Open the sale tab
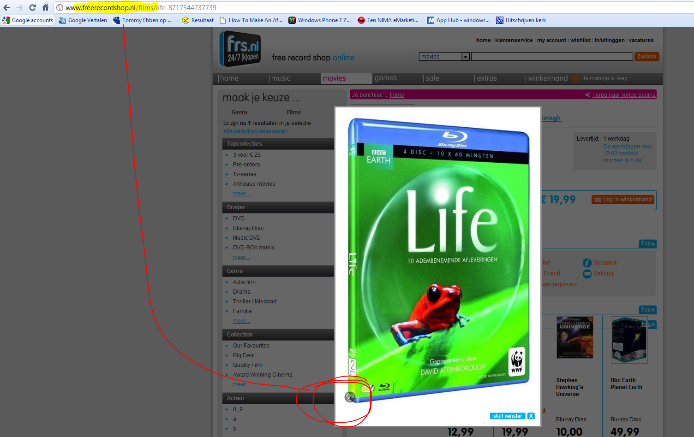This screenshot has height=437, width=694. (432, 78)
